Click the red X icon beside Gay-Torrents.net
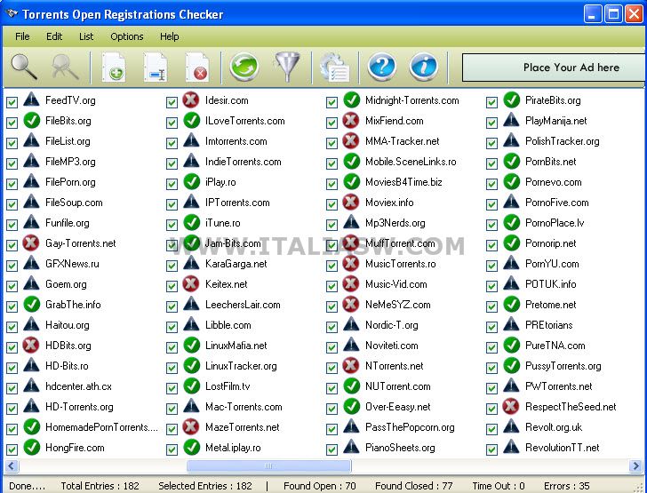Image resolution: width=647 pixels, height=493 pixels. coord(31,243)
